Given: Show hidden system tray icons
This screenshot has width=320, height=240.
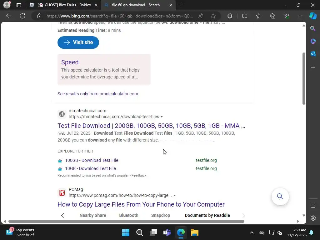Looking at the screenshot, I should (x=252, y=232).
